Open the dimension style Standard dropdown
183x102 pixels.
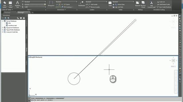[66, 2]
